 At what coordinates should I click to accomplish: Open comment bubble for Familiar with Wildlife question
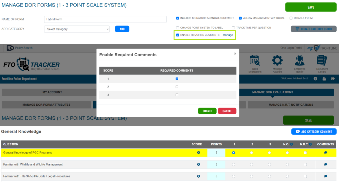click(x=326, y=164)
